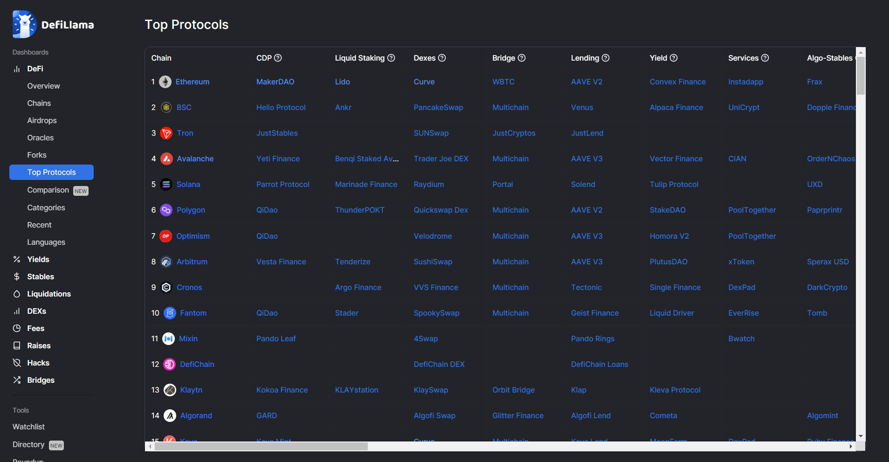Click the Fees pie-chart icon in sidebar
Image resolution: width=889 pixels, height=462 pixels.
point(17,328)
